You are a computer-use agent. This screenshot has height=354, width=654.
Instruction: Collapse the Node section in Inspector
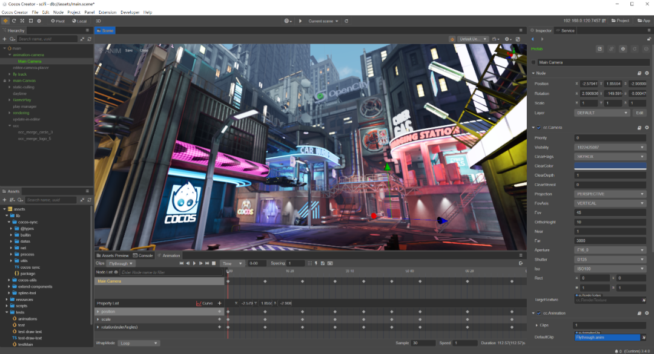tap(533, 73)
